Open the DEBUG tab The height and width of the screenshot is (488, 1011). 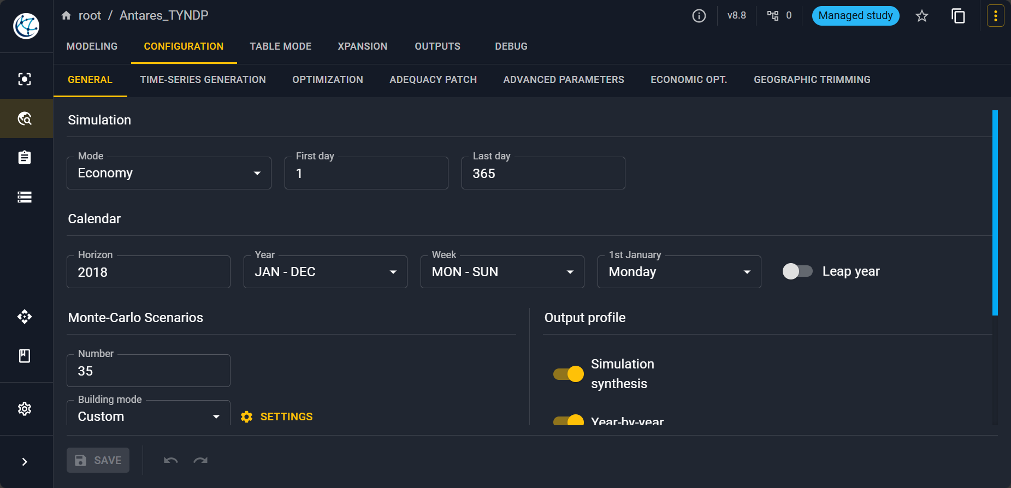511,46
